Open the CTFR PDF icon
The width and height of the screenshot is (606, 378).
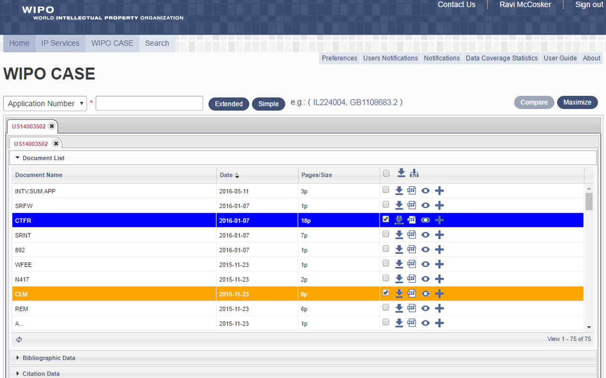pyautogui.click(x=412, y=220)
